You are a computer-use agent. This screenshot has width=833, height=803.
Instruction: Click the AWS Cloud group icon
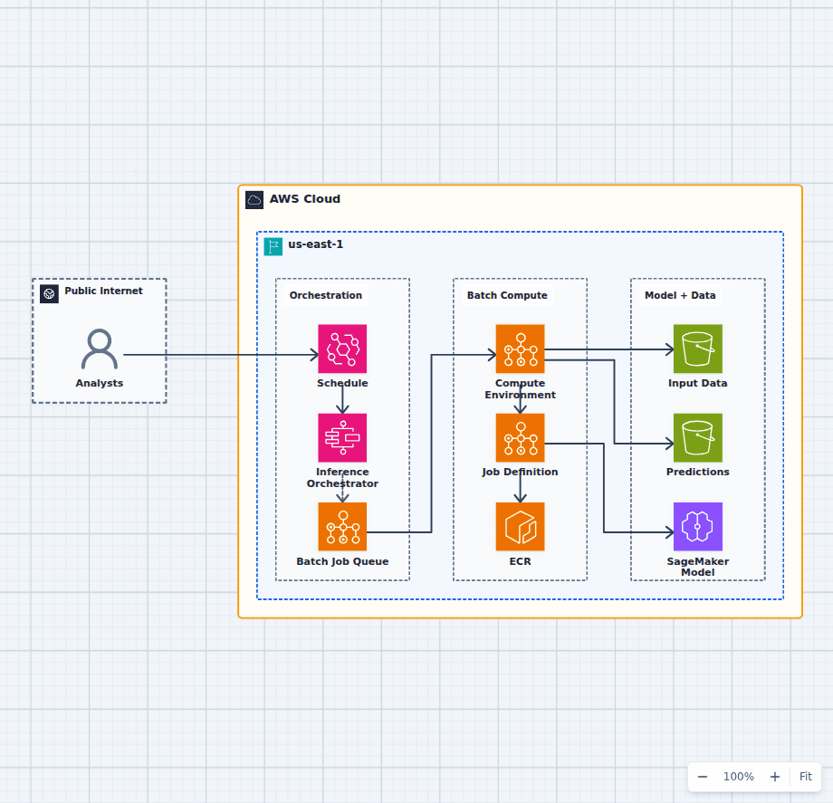click(254, 200)
